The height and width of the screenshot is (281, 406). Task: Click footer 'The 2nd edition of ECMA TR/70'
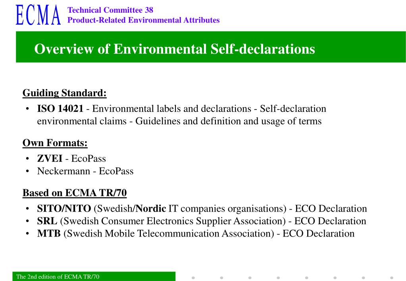tap(58, 277)
